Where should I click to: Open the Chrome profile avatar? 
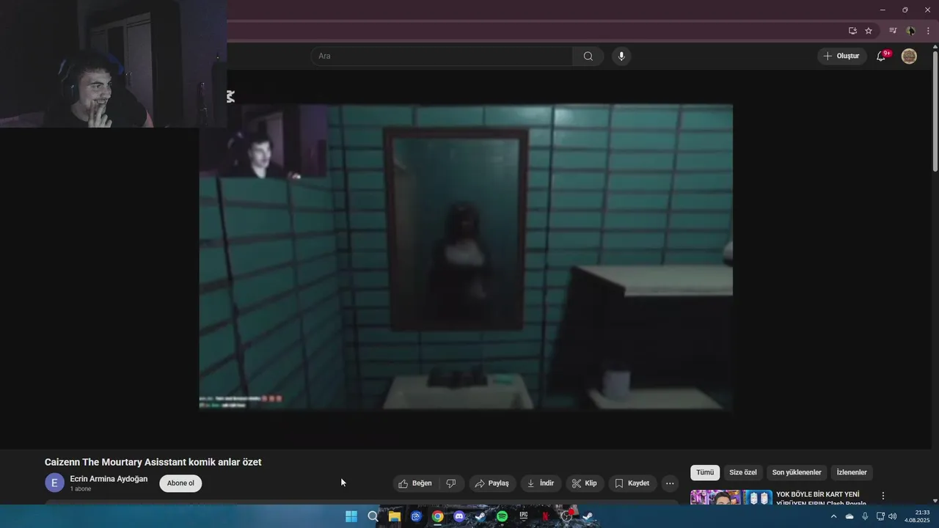pyautogui.click(x=910, y=31)
